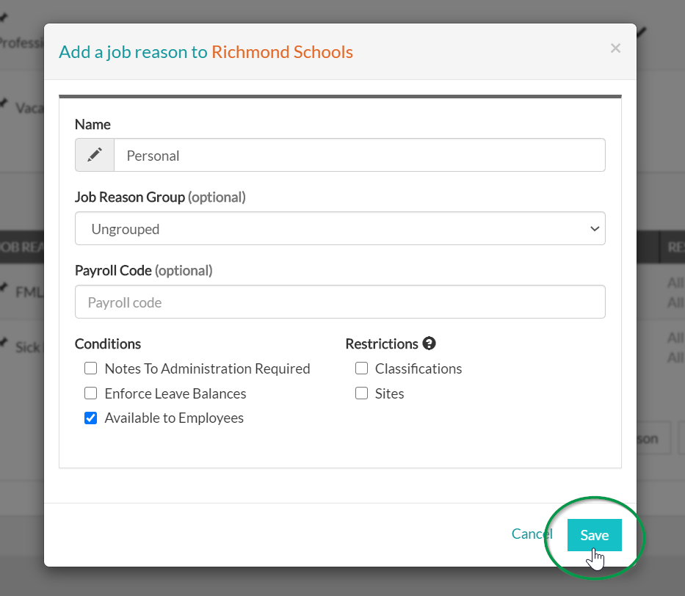
Task: Close the dialog with the X icon
Action: pyautogui.click(x=615, y=48)
